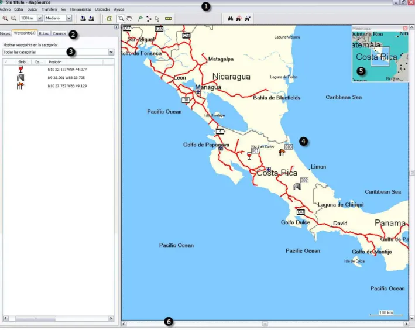The width and height of the screenshot is (415, 330).
Task: Sort by the Posición column header
Action: (x=74, y=62)
